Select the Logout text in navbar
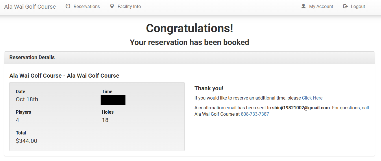The height and width of the screenshot is (161, 381). pyautogui.click(x=358, y=6)
